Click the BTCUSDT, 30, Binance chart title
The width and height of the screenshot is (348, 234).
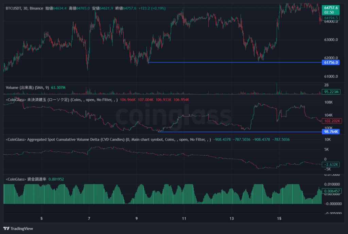click(24, 8)
